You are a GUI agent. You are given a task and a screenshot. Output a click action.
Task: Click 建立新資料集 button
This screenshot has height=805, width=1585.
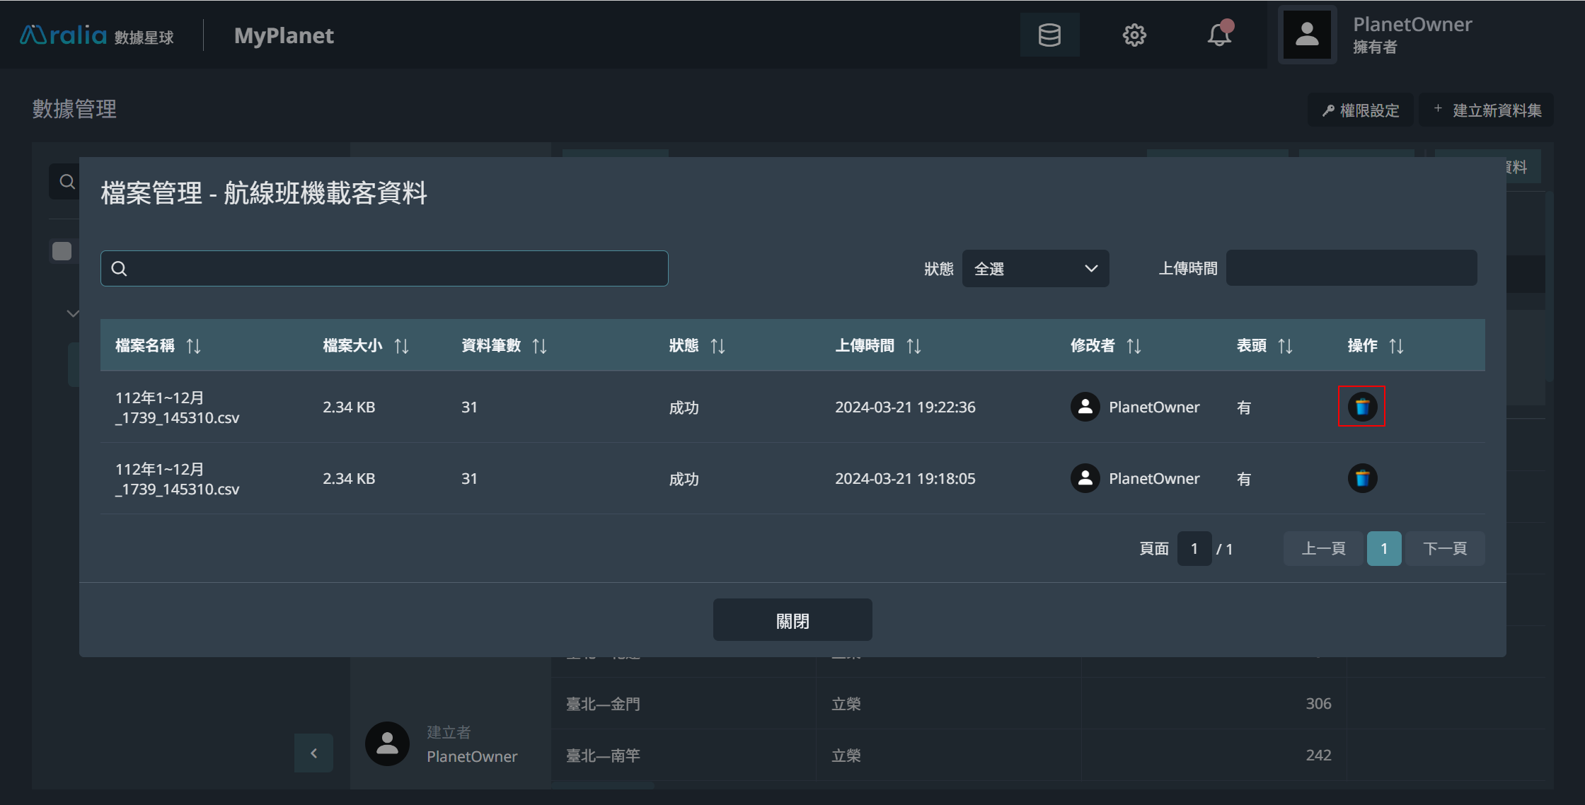[x=1487, y=110]
